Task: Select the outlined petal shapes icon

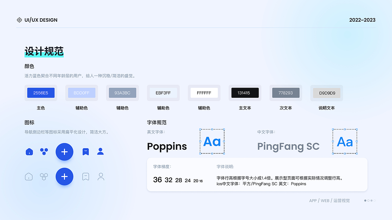Action: 44,176
